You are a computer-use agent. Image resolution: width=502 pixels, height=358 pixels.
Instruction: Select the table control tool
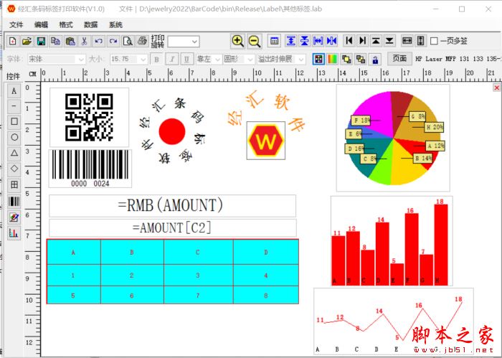point(14,184)
